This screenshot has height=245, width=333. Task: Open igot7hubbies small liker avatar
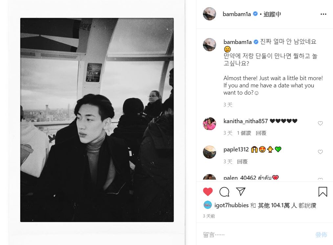click(208, 205)
